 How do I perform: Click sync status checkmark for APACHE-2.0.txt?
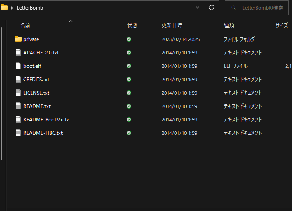[x=129, y=53]
